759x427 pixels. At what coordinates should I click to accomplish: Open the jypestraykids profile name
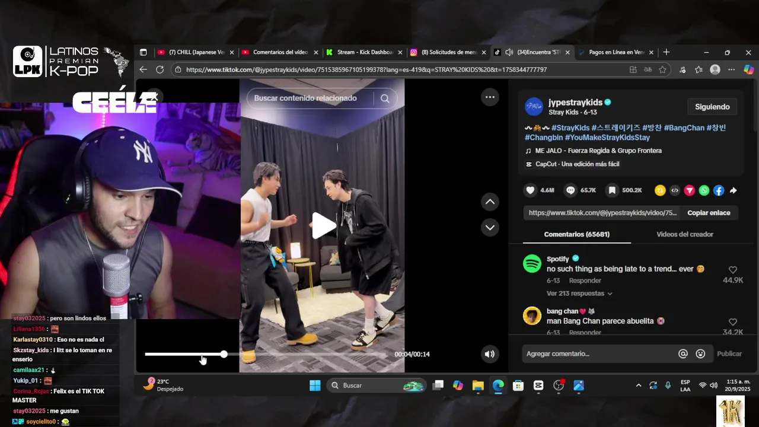(x=575, y=102)
